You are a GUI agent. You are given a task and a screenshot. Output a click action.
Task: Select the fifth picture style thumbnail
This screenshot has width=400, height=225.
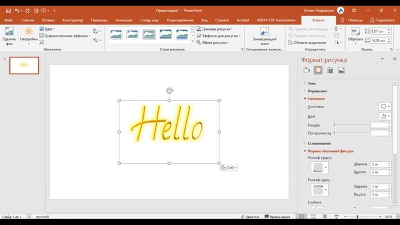(182, 34)
